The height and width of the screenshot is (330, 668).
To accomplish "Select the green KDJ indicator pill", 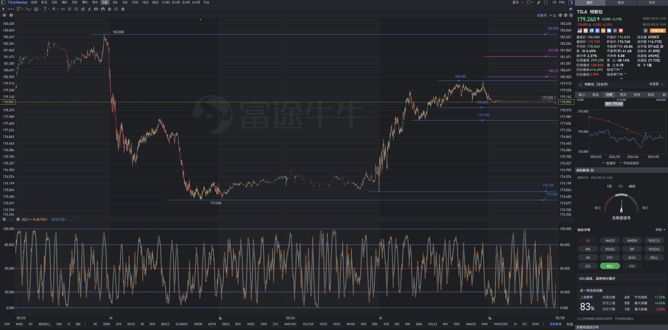I will (610, 266).
